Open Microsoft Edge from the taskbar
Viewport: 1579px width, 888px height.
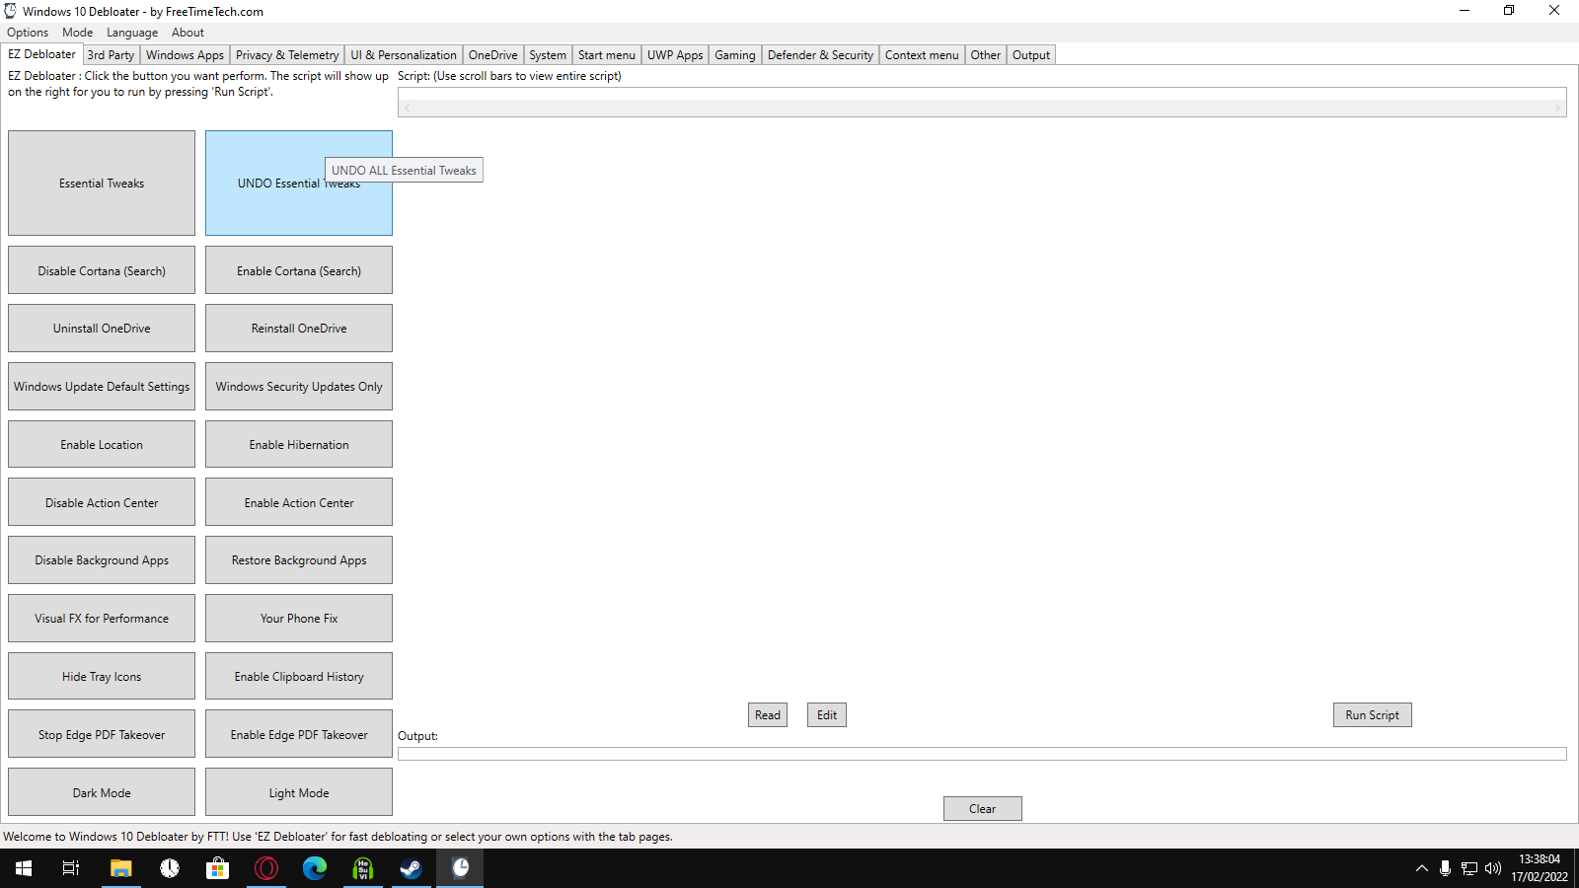314,868
